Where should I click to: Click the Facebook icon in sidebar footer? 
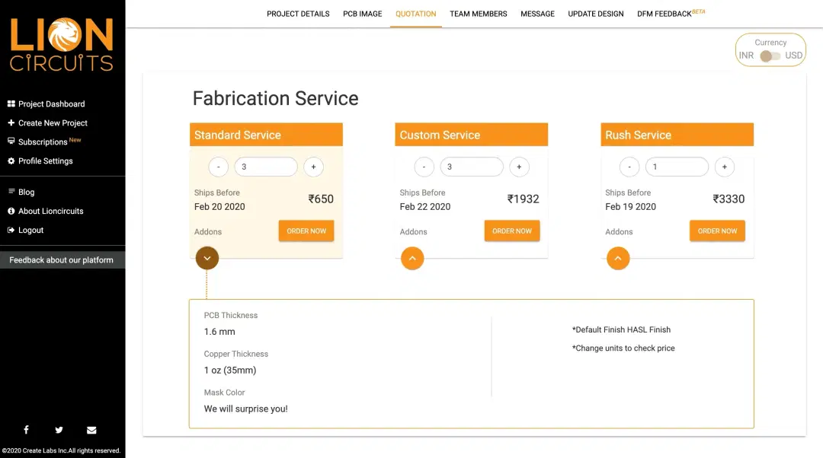pos(26,430)
